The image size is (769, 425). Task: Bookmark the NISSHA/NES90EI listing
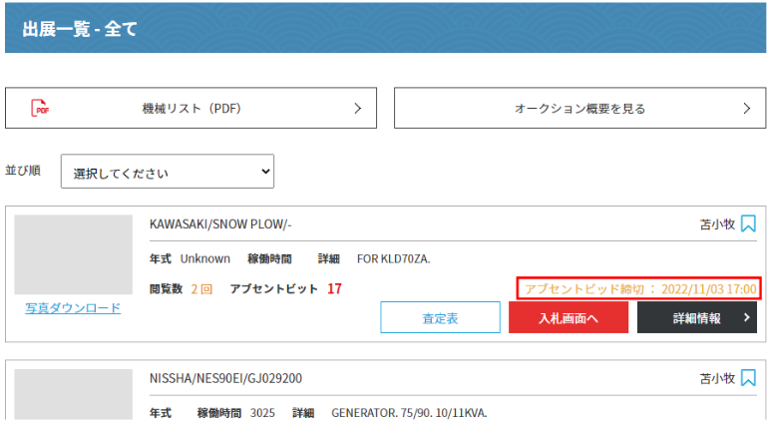[x=748, y=379]
